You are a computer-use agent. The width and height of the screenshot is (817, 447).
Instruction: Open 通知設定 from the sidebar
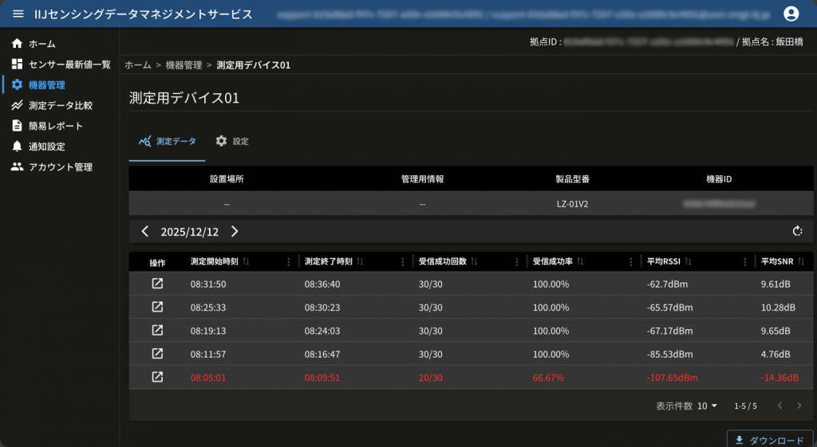click(46, 147)
